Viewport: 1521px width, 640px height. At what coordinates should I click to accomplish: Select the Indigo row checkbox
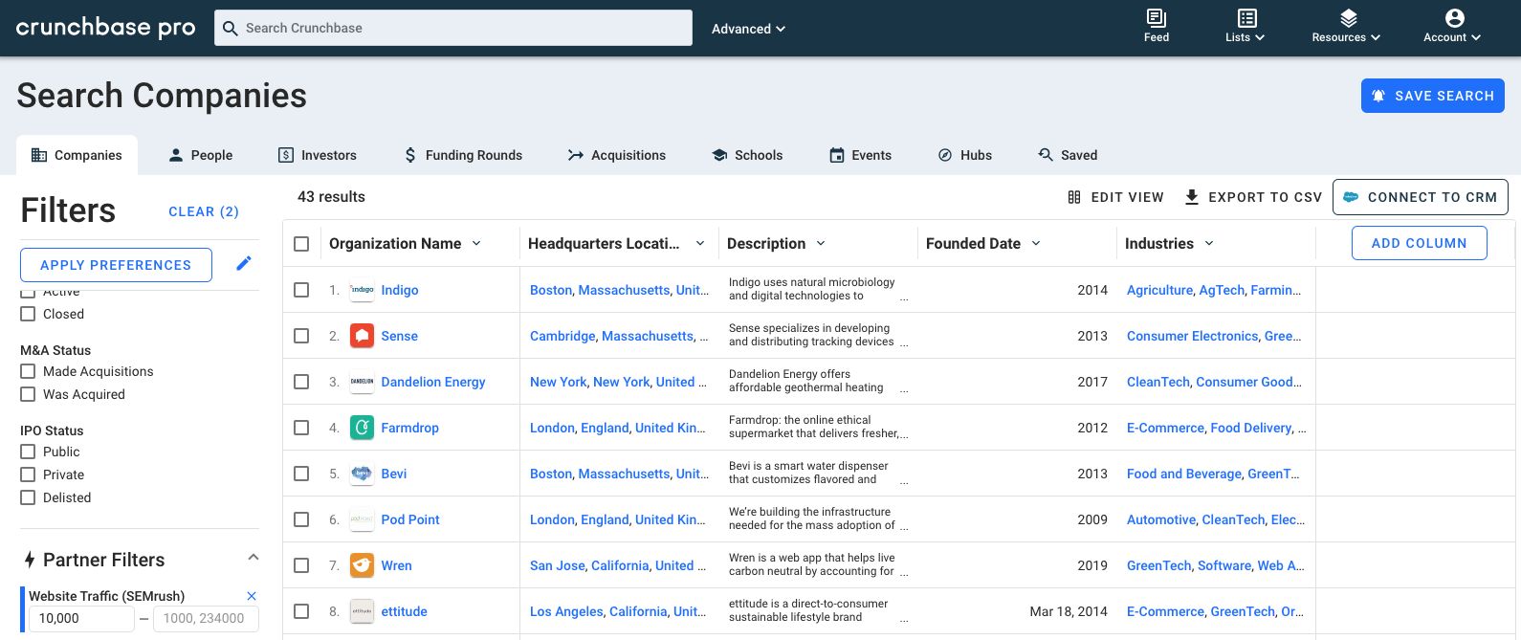pyautogui.click(x=301, y=290)
